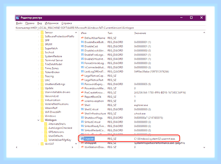
Task: Click the tree pane scroll down arrow
Action: [76, 144]
